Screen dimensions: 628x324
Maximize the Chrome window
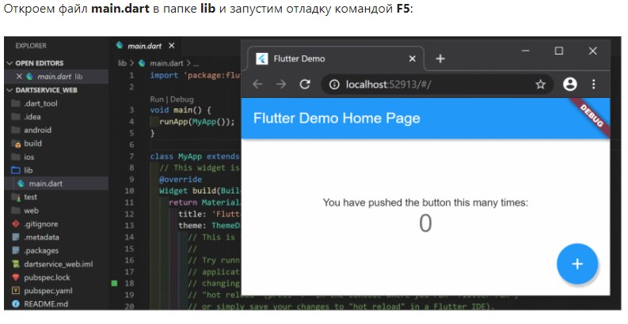pyautogui.click(x=559, y=51)
